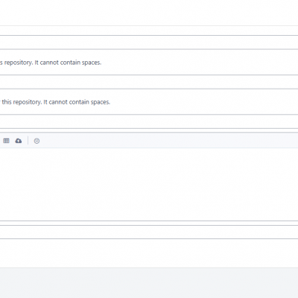This screenshot has height=298, width=298.
Task: Click the input field above first 'cannot contain spaces' hint
Action: tap(149, 42)
